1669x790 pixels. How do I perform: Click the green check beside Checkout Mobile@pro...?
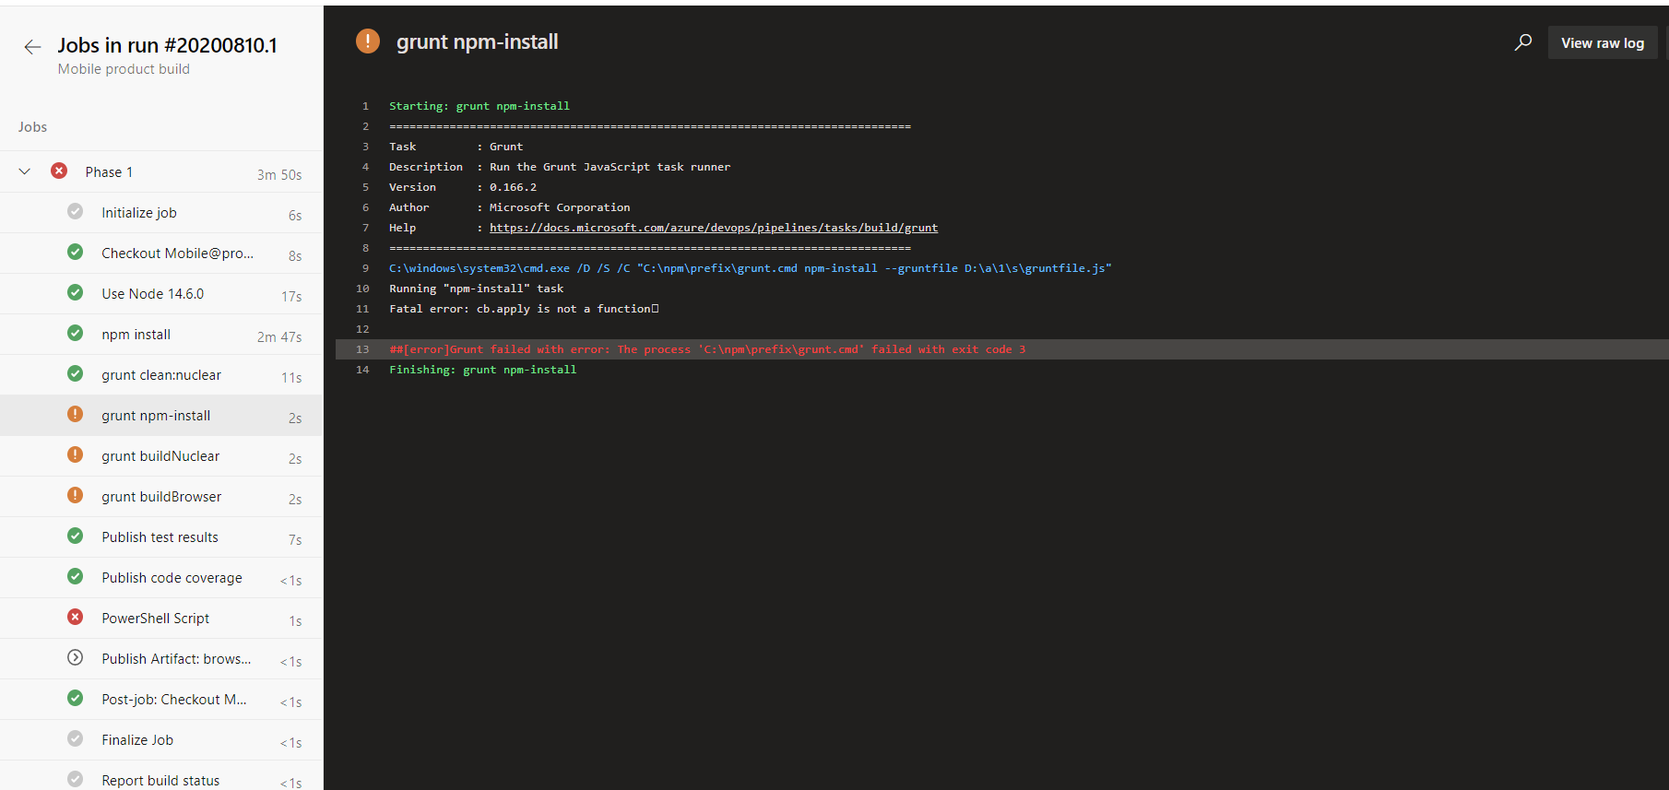coord(76,252)
